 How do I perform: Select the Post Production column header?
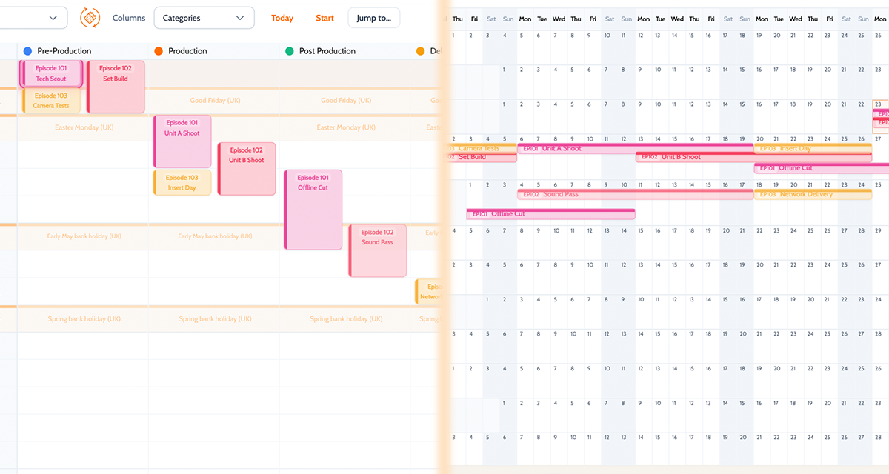coord(327,51)
